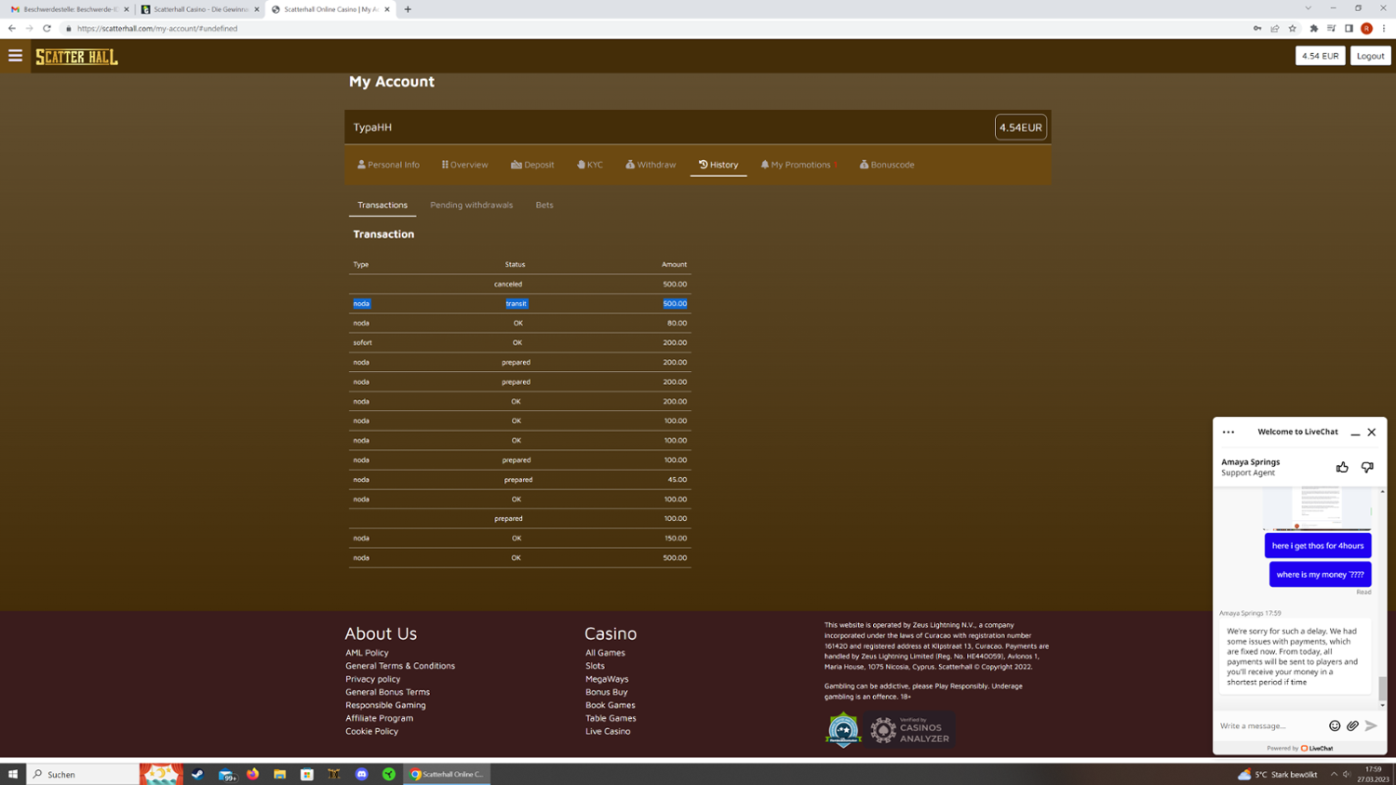
Task: Open Slots link in footer
Action: [x=595, y=666]
